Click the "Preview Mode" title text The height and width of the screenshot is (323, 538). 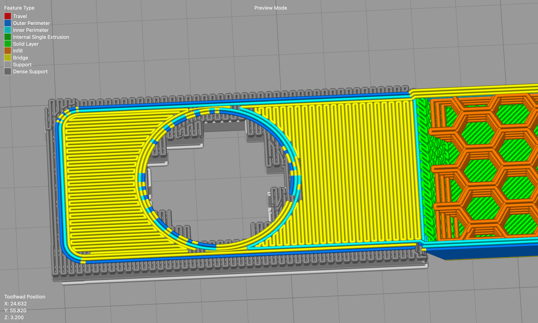coord(271,8)
